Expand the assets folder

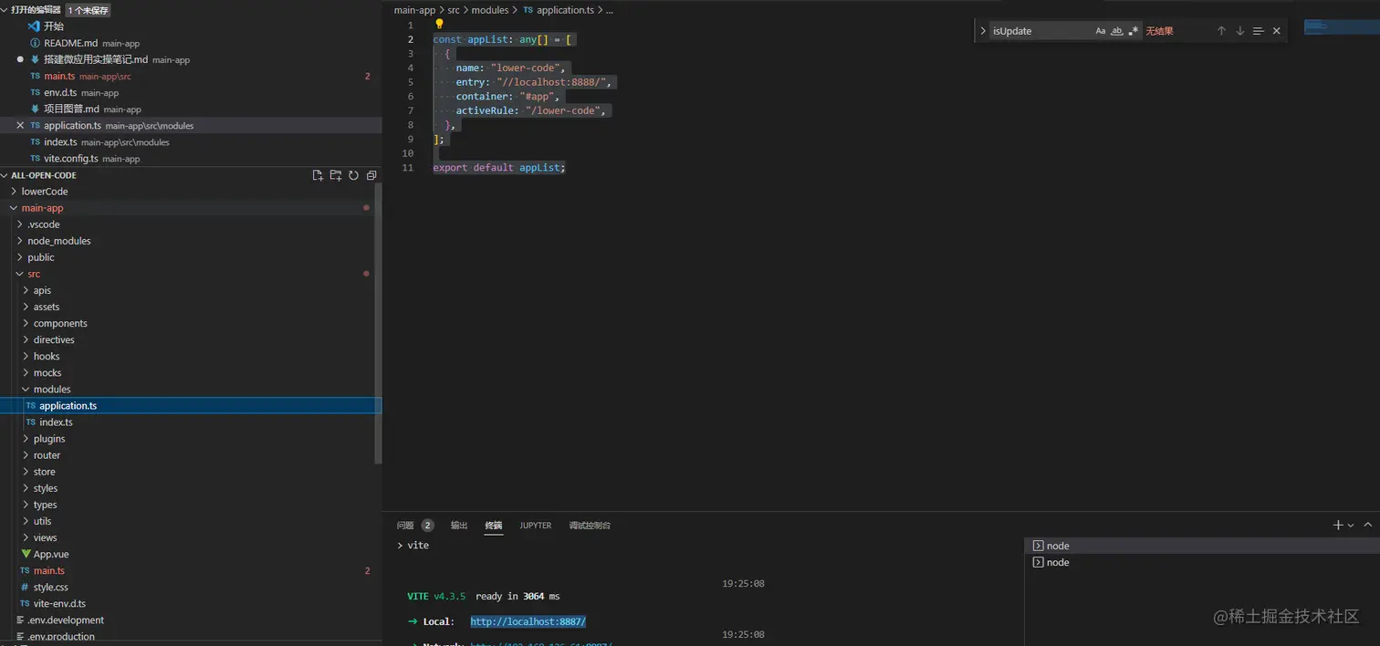point(191,307)
